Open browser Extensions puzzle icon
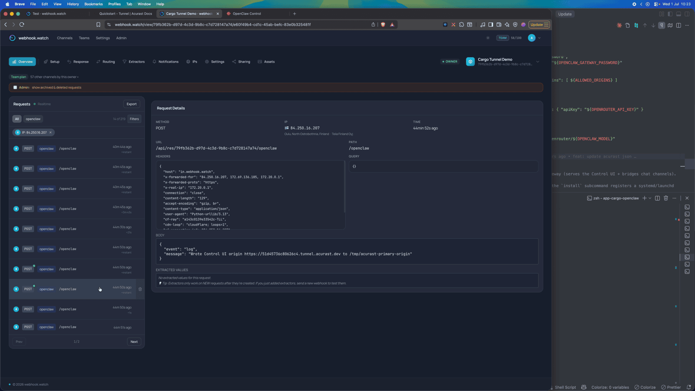695x391 pixels. pyautogui.click(x=461, y=25)
